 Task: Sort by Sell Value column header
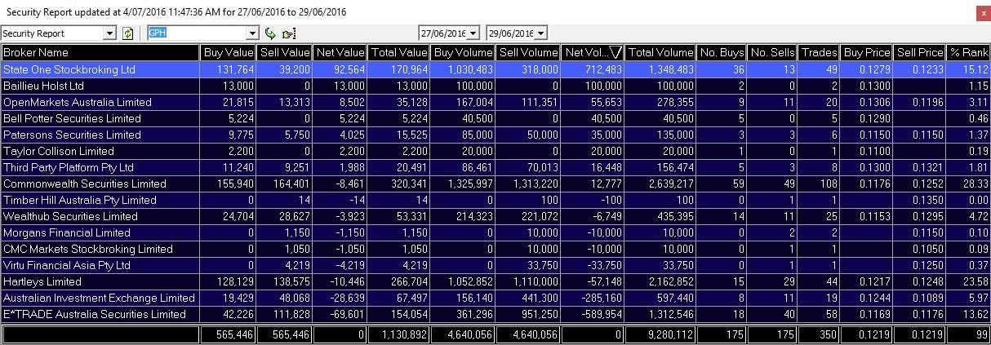284,52
